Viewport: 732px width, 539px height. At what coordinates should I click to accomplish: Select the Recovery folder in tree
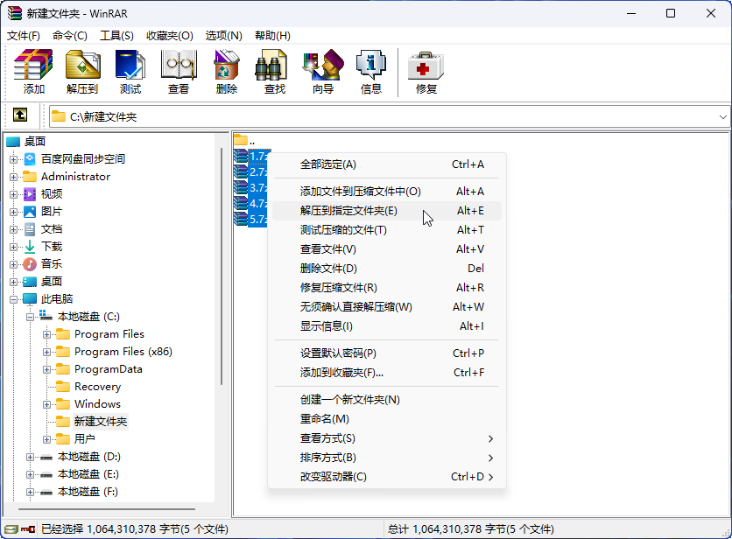pos(97,387)
